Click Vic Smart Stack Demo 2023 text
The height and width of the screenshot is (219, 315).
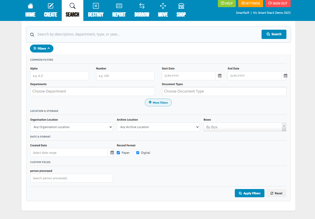click(x=272, y=13)
